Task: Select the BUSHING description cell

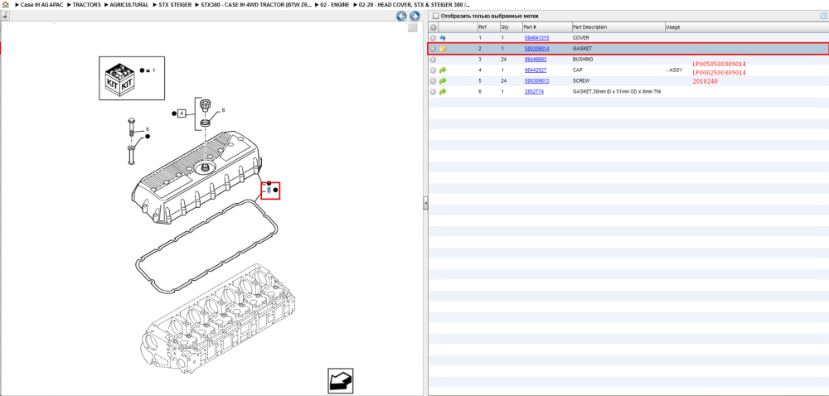Action: (583, 60)
